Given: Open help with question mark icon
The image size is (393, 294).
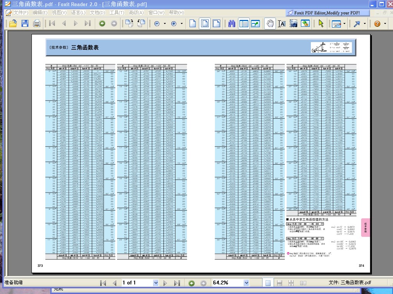Looking at the screenshot, I should tap(377, 24).
